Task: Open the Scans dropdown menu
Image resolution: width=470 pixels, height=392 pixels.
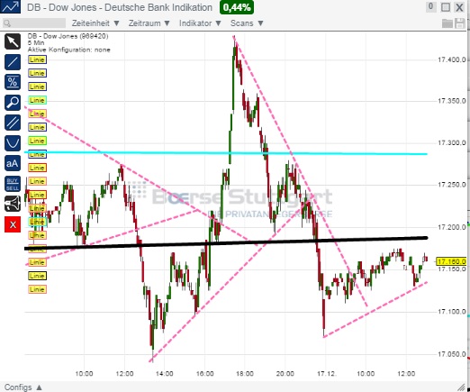Action: (x=247, y=23)
